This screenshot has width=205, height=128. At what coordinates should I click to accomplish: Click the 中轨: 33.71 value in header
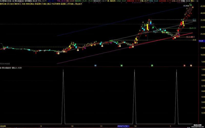pos(42,1)
